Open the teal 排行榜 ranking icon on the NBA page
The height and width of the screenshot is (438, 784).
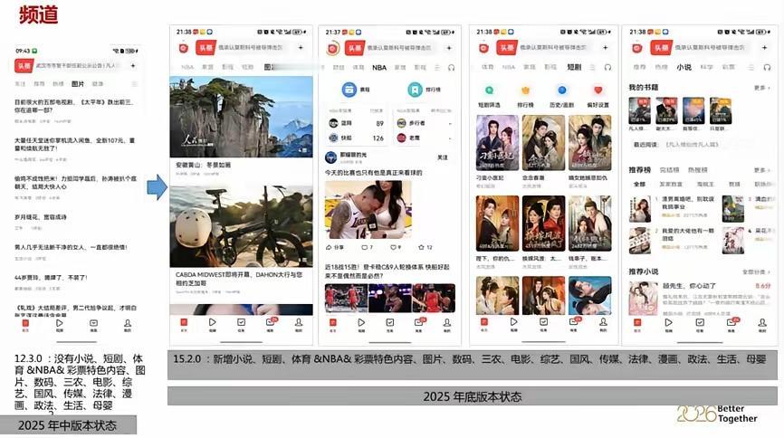coord(415,90)
